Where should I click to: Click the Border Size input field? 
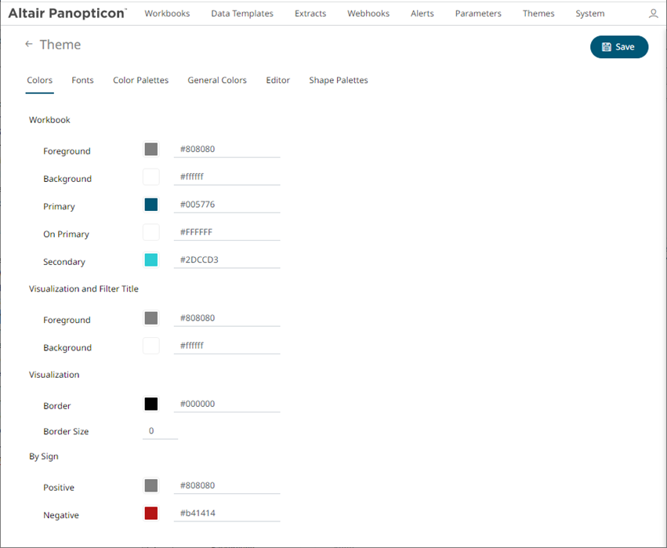click(x=160, y=431)
